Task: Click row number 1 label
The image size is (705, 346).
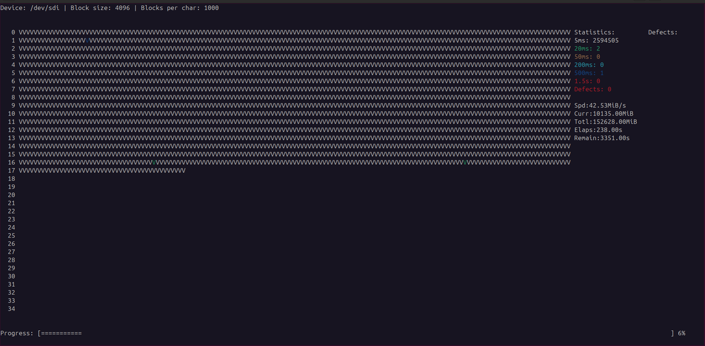Action: click(13, 40)
